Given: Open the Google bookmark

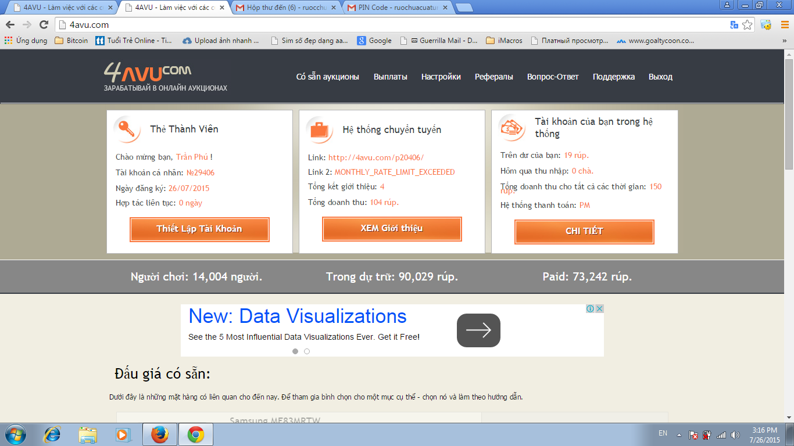Looking at the screenshot, I should 374,41.
